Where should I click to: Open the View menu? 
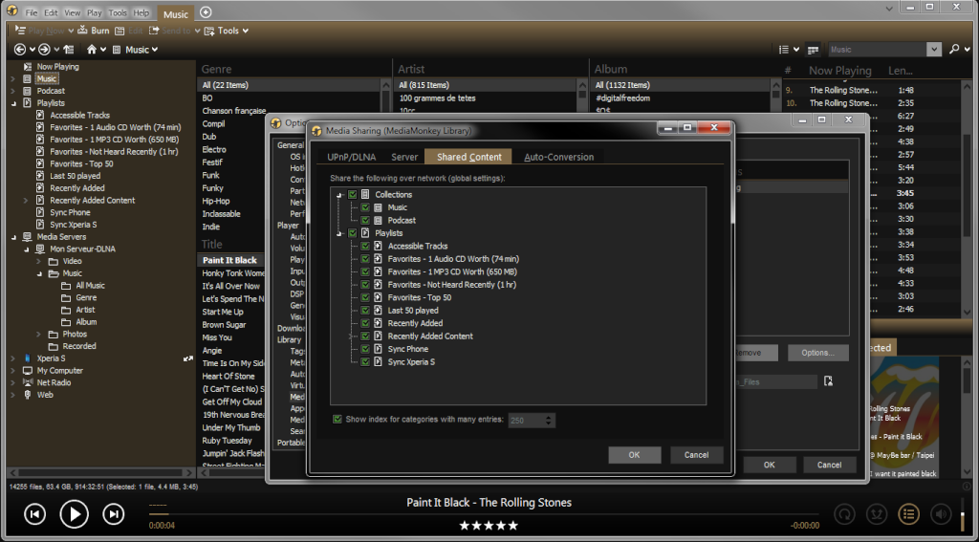73,12
